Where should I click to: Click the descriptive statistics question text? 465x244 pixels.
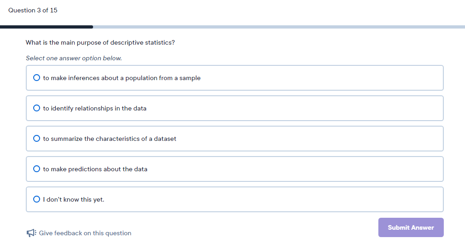click(x=100, y=43)
